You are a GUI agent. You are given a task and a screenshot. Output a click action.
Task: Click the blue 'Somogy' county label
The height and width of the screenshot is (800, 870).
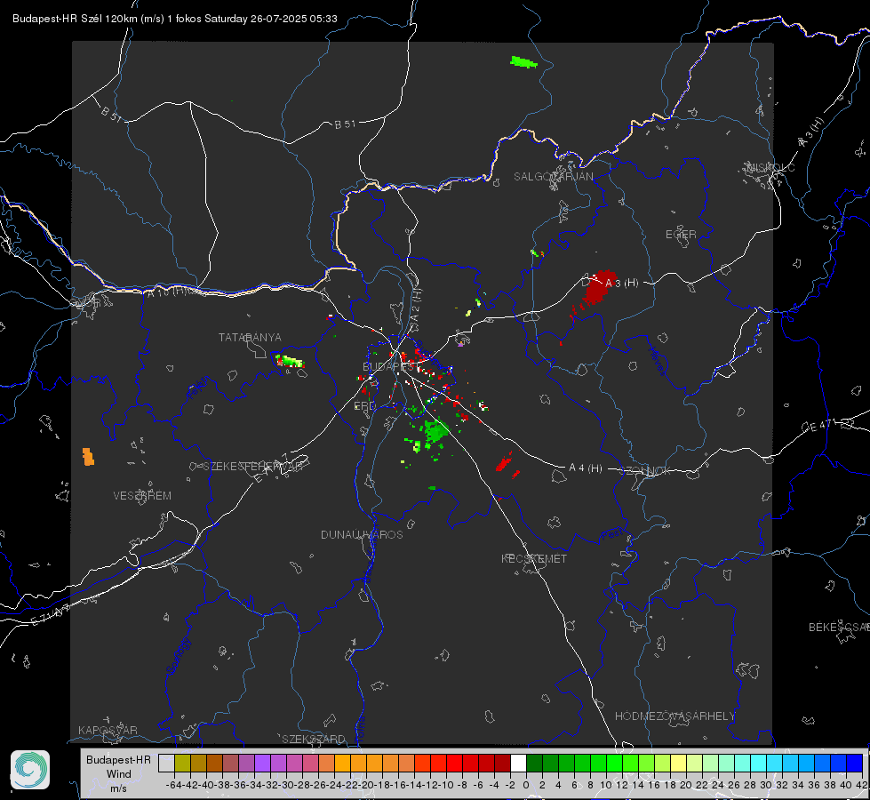(178, 656)
